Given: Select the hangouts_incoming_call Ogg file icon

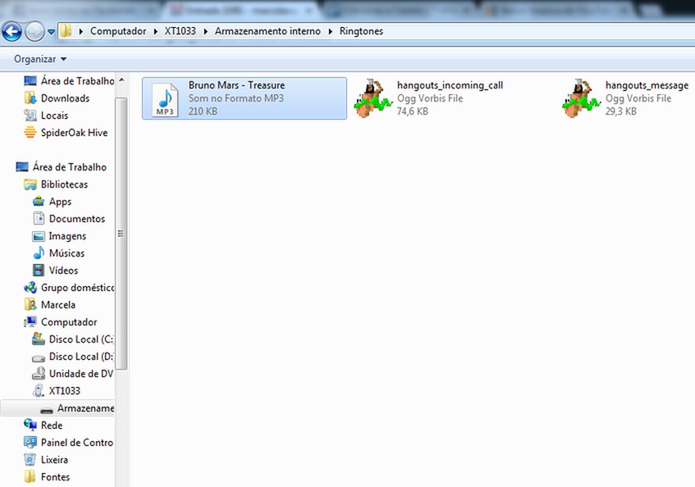Looking at the screenshot, I should (373, 98).
